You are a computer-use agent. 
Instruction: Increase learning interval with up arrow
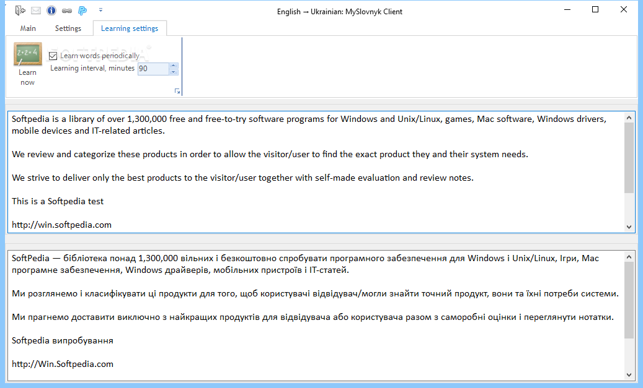[x=174, y=66]
